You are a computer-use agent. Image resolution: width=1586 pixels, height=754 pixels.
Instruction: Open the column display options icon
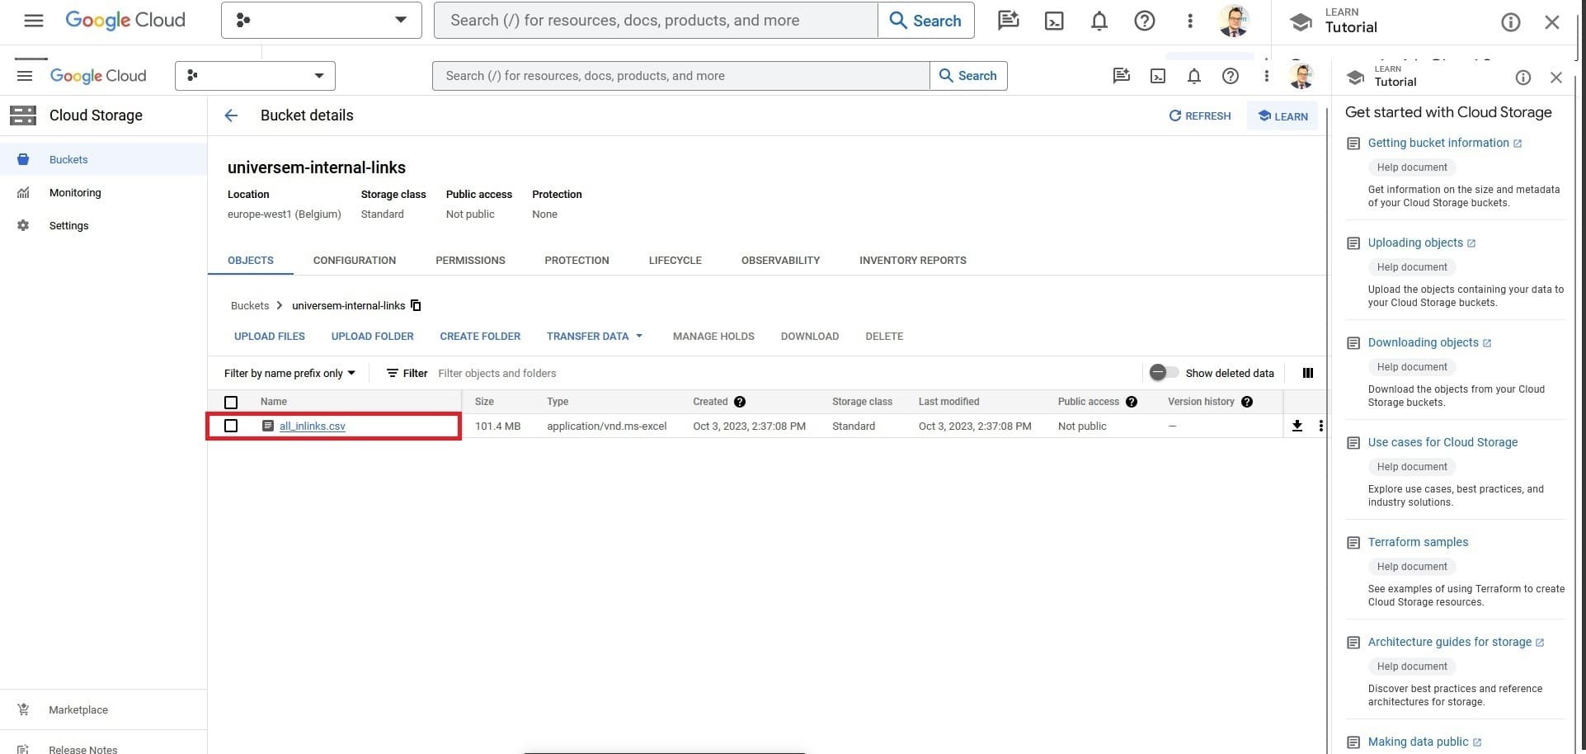(x=1307, y=373)
